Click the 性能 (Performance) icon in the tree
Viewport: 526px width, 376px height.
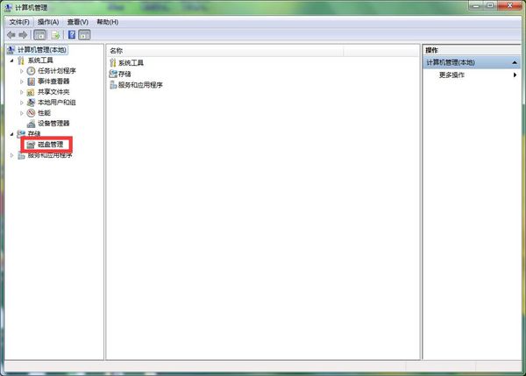(x=32, y=113)
